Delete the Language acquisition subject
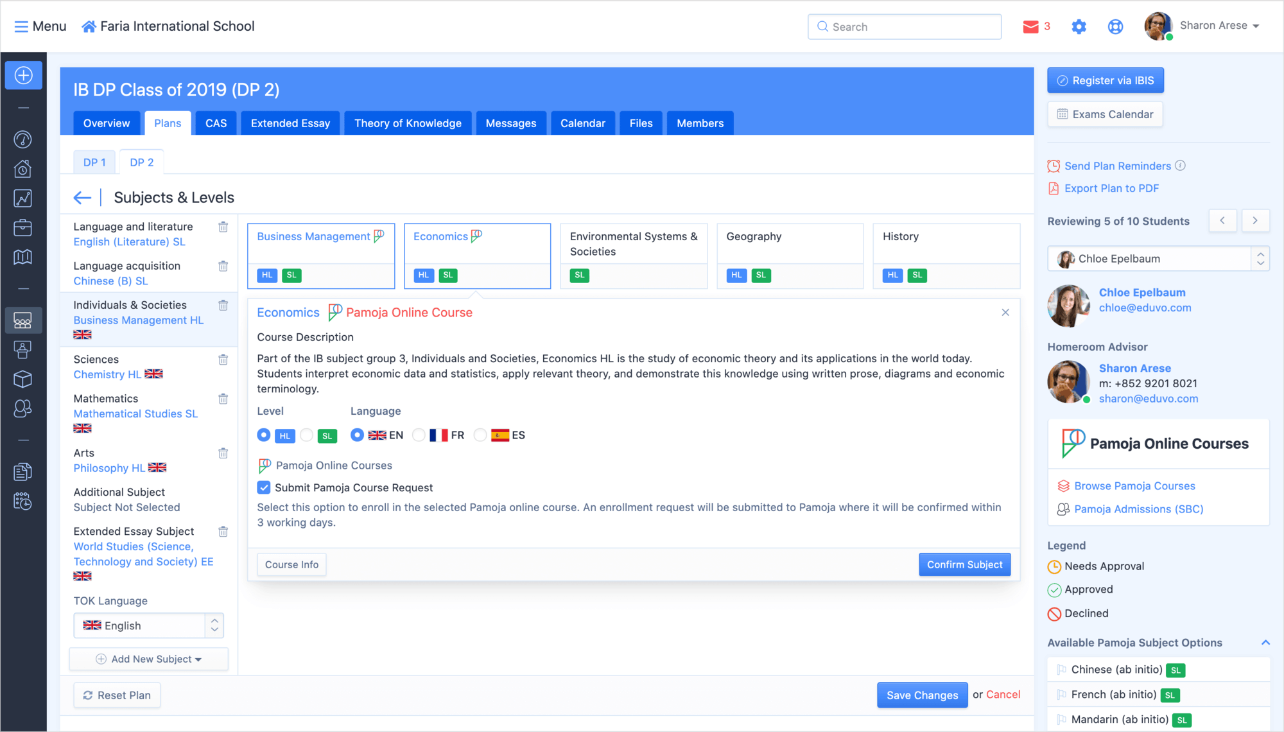This screenshot has width=1284, height=732. 223,266
